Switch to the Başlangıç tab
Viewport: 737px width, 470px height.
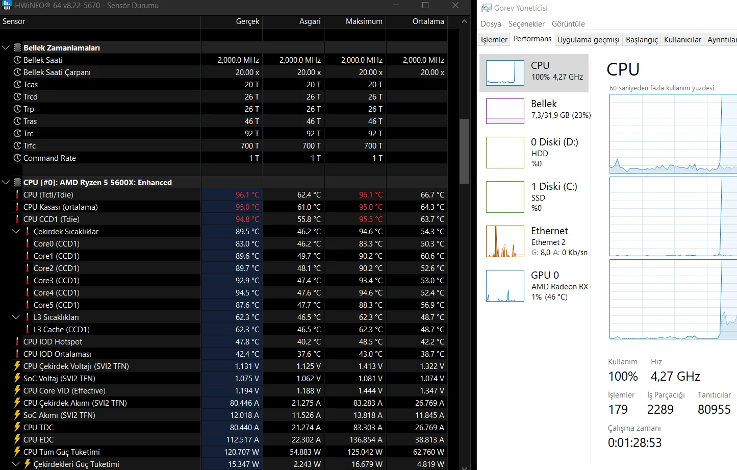tap(642, 40)
